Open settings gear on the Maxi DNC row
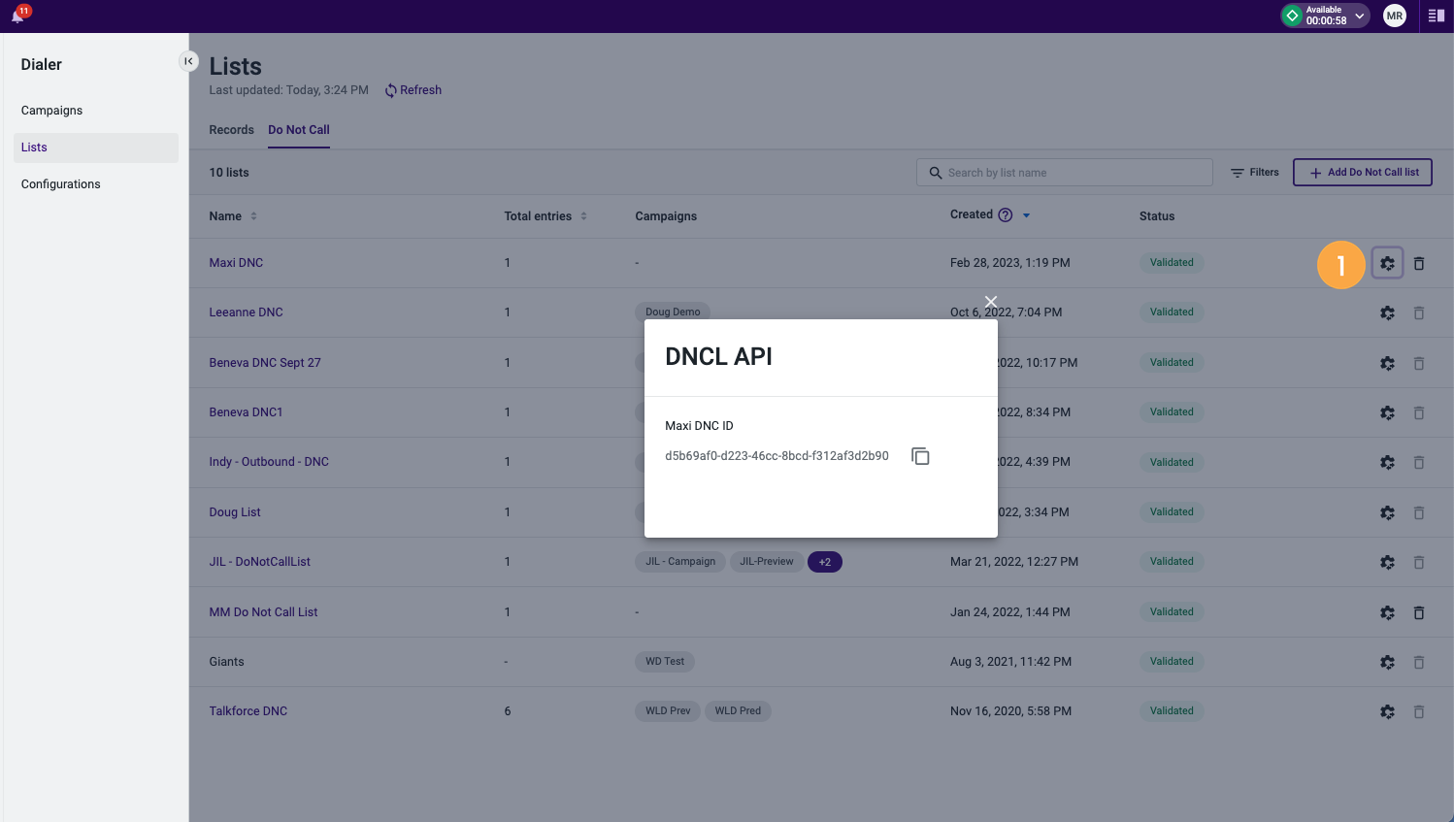This screenshot has width=1454, height=822. 1387,262
